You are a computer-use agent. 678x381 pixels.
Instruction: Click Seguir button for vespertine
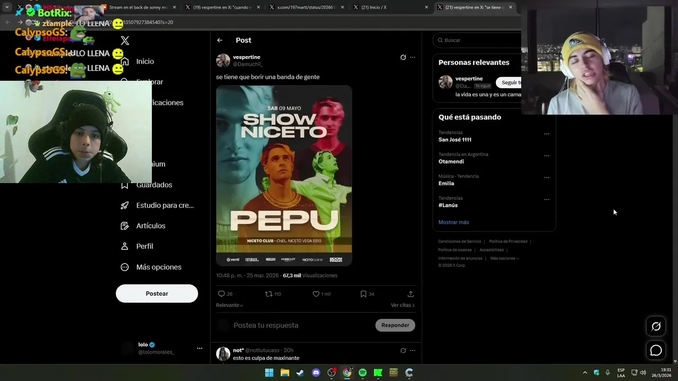click(x=510, y=83)
